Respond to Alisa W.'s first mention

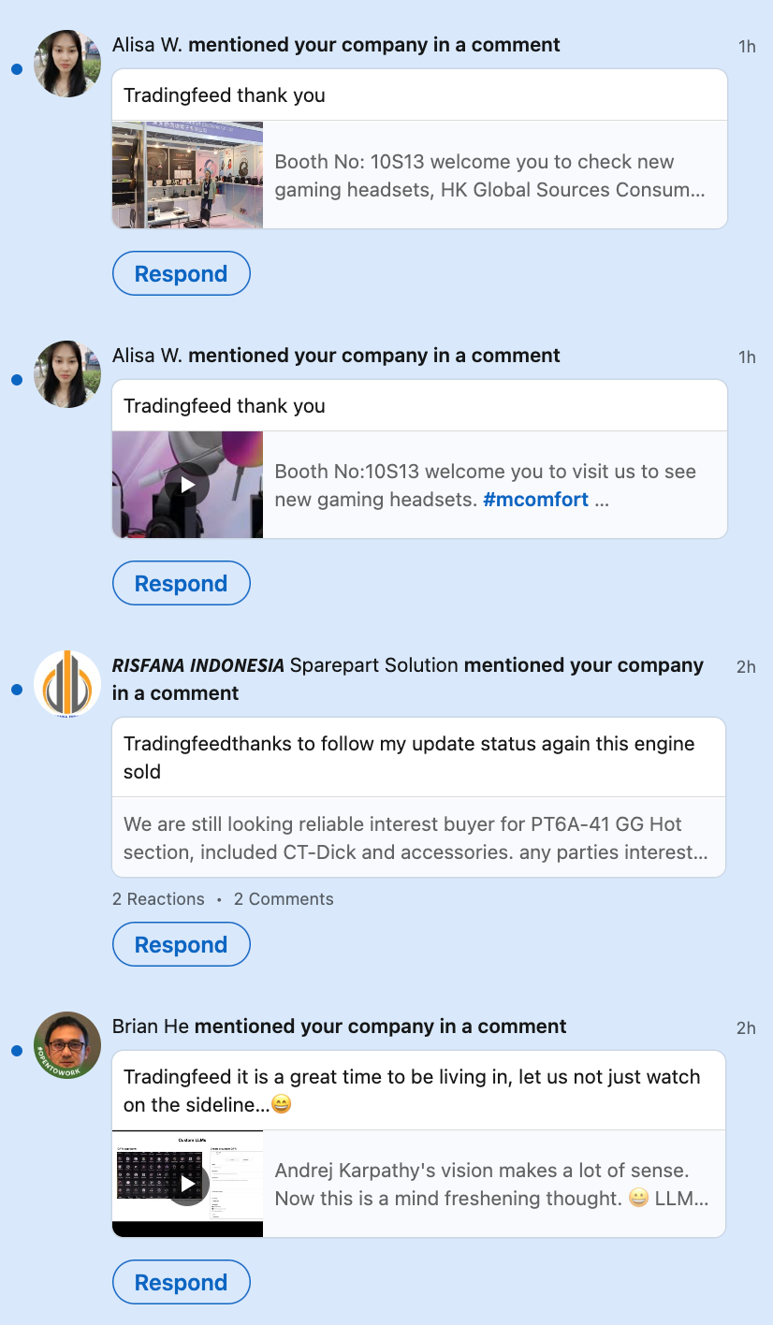pyautogui.click(x=182, y=274)
